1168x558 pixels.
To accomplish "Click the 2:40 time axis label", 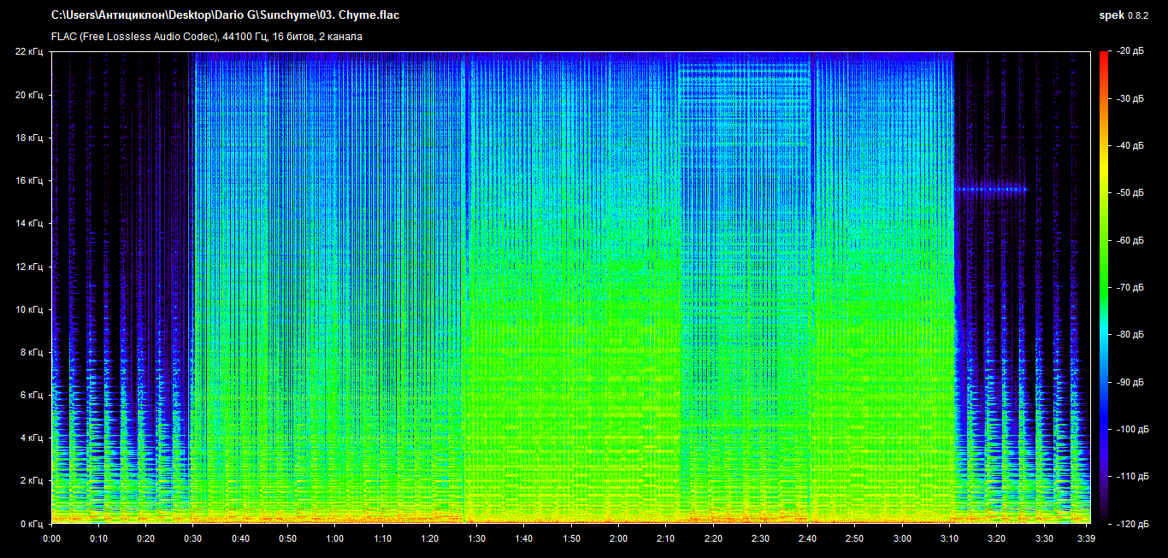I will [x=809, y=539].
